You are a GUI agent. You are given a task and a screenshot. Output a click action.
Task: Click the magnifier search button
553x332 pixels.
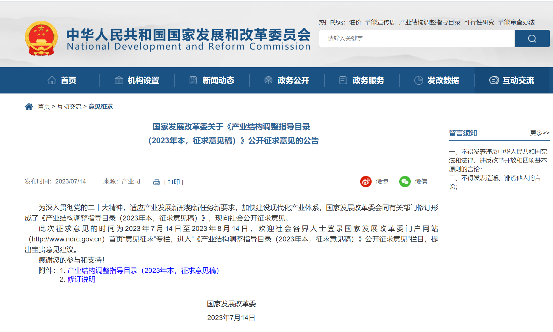click(x=532, y=38)
